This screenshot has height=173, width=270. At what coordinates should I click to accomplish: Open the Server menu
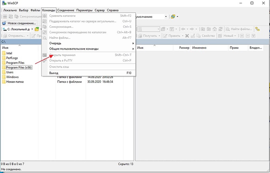[x=99, y=10]
